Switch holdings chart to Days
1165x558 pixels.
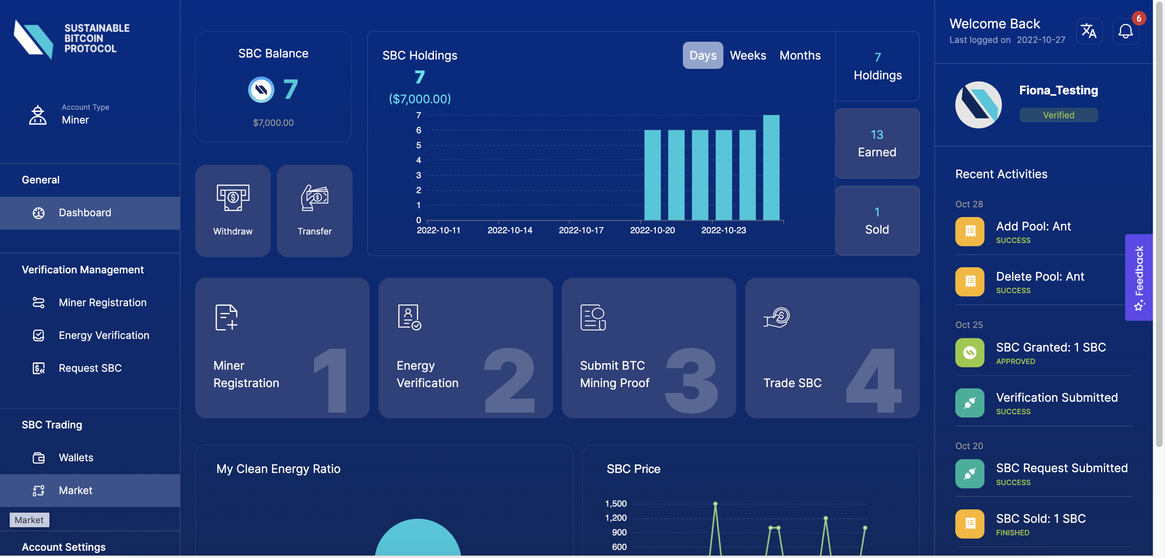703,55
